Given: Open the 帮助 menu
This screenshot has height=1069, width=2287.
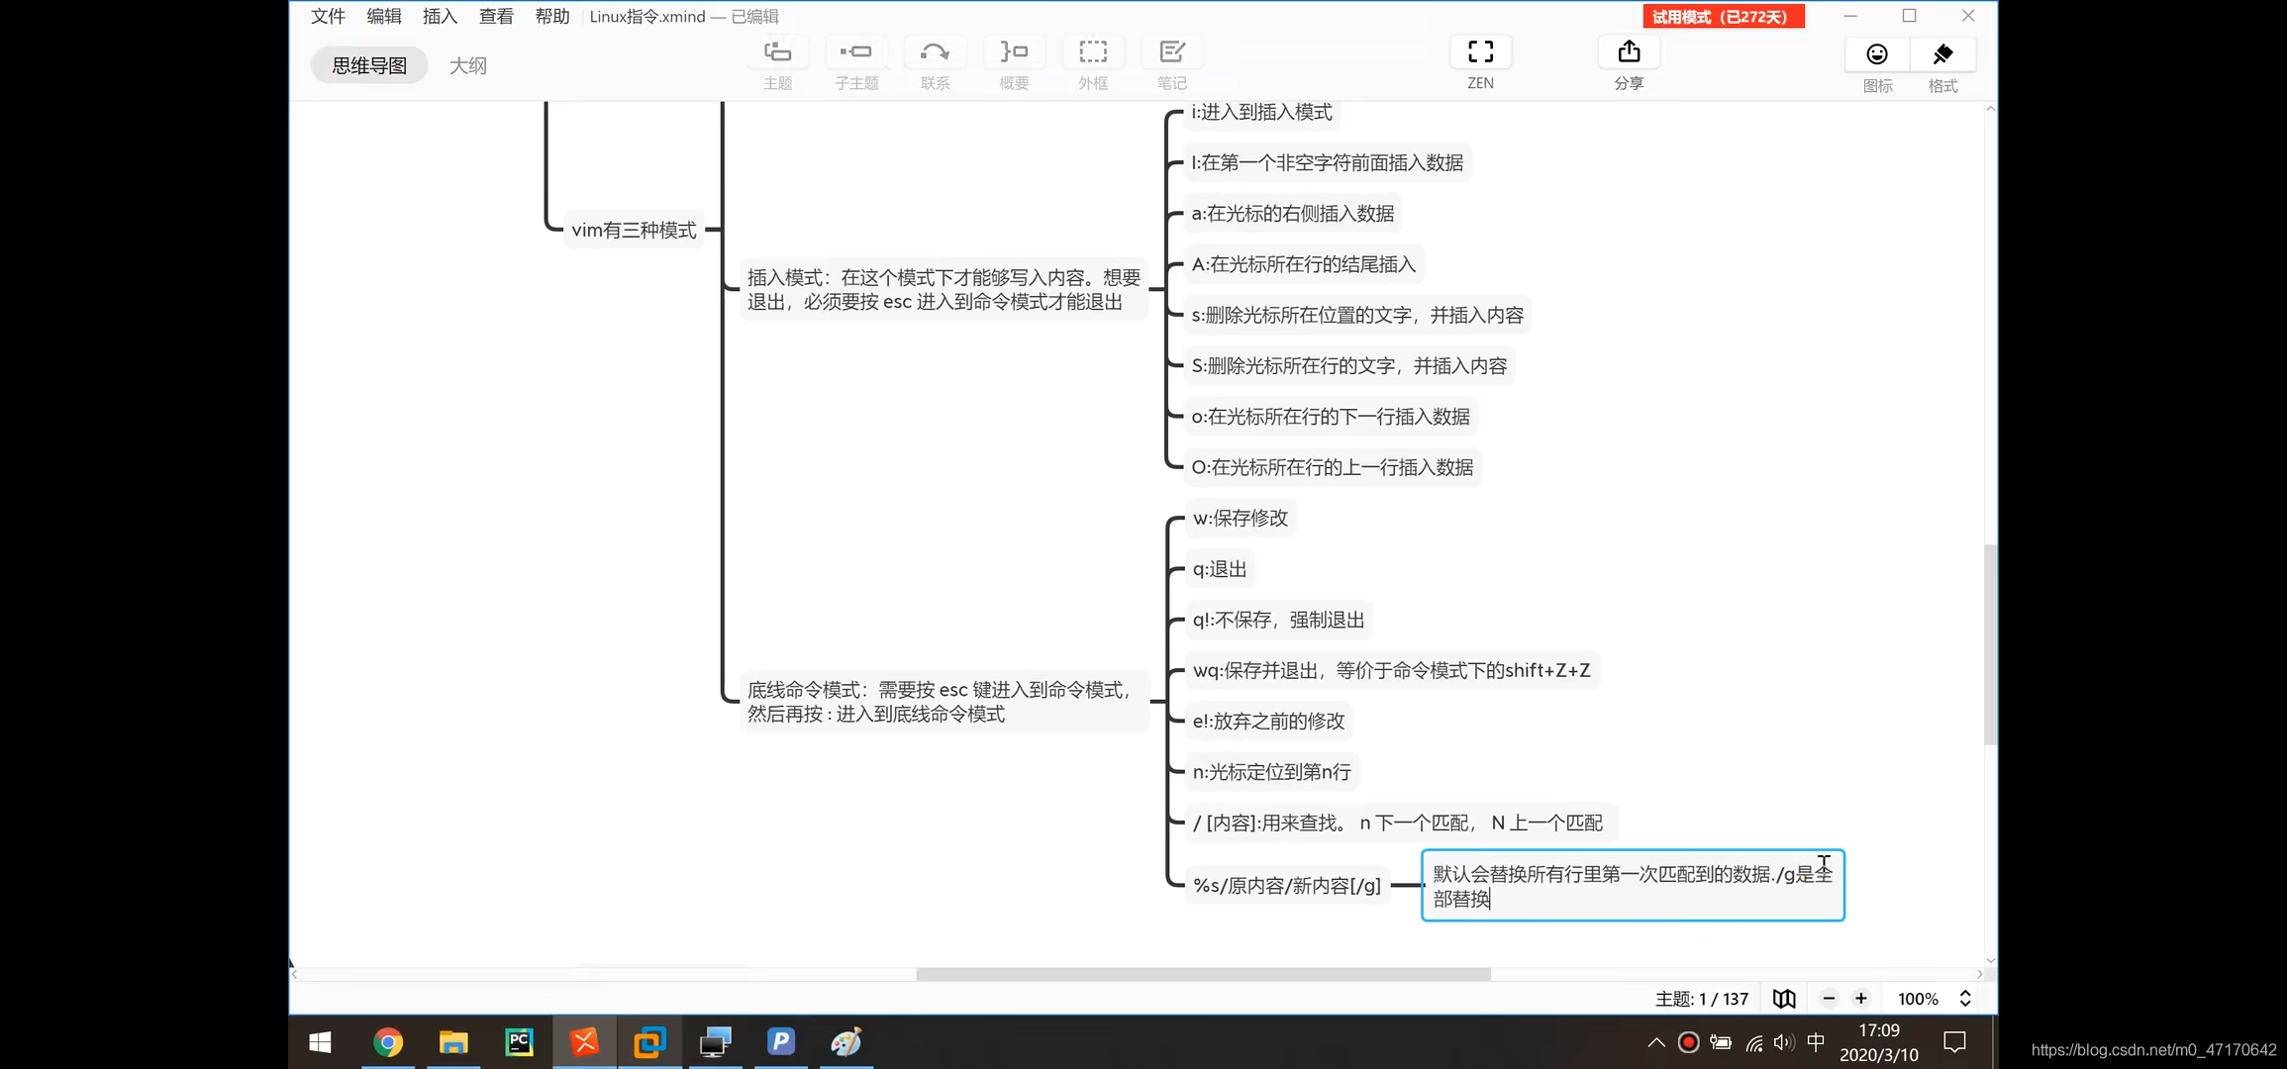Looking at the screenshot, I should tap(552, 16).
